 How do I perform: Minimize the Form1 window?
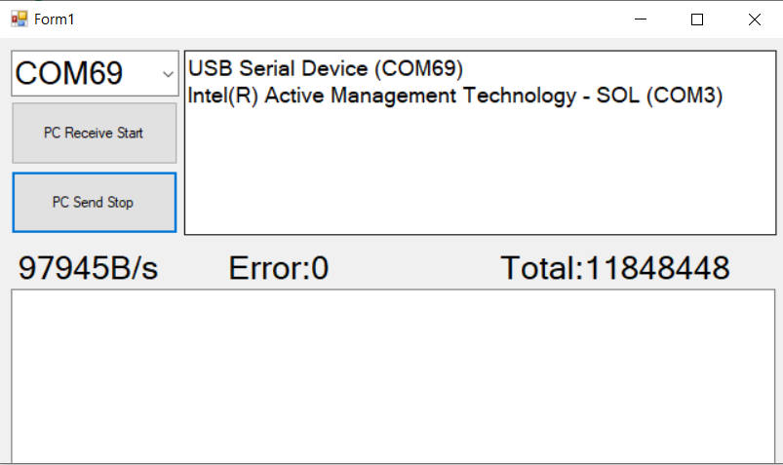click(641, 19)
